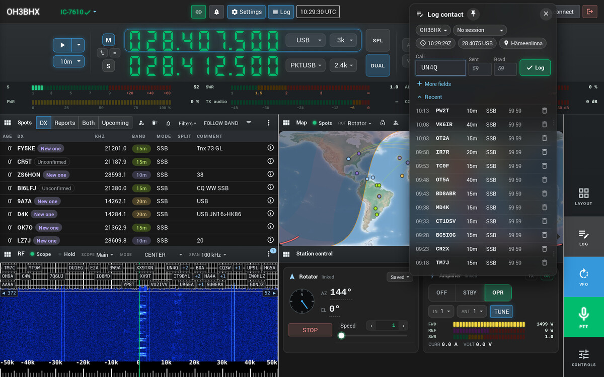The width and height of the screenshot is (604, 377).
Task: Toggle SPL split mode
Action: pyautogui.click(x=377, y=41)
